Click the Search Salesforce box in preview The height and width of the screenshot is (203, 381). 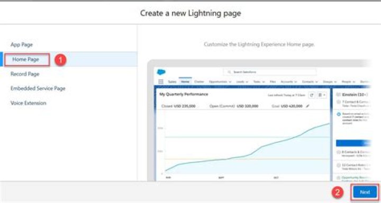click(270, 72)
